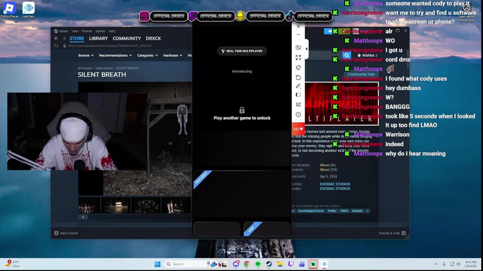483x271 pixels.
Task: Open the Friends menu in Steam
Action: click(87, 31)
